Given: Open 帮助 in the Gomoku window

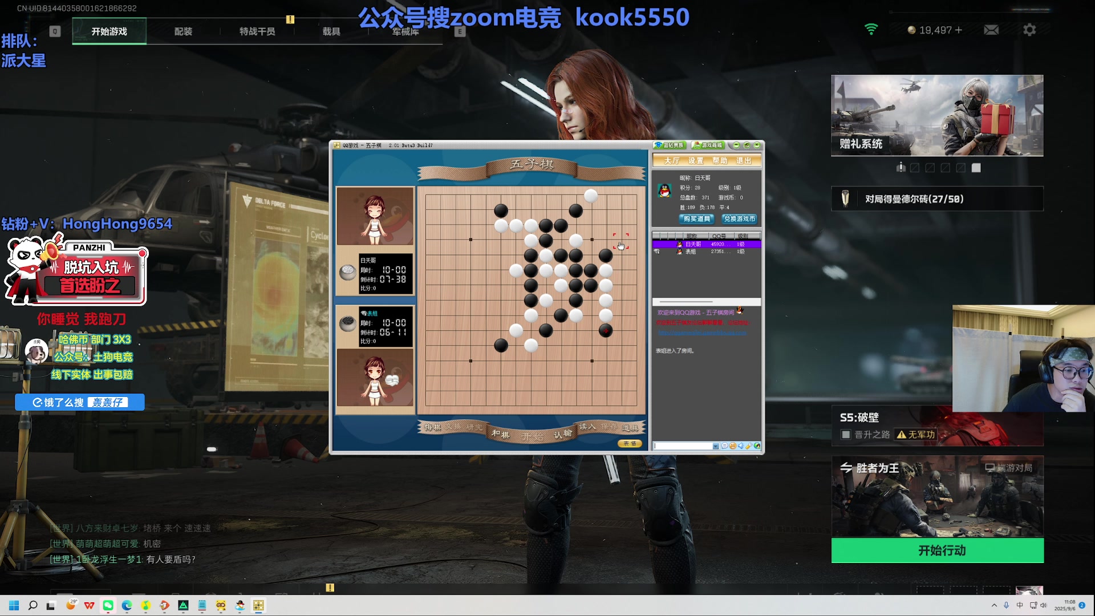Looking at the screenshot, I should point(719,161).
